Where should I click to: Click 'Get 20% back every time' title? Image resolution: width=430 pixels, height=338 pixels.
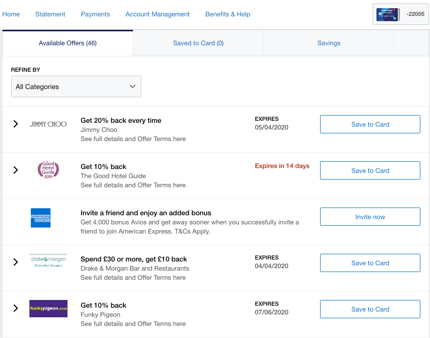[121, 120]
